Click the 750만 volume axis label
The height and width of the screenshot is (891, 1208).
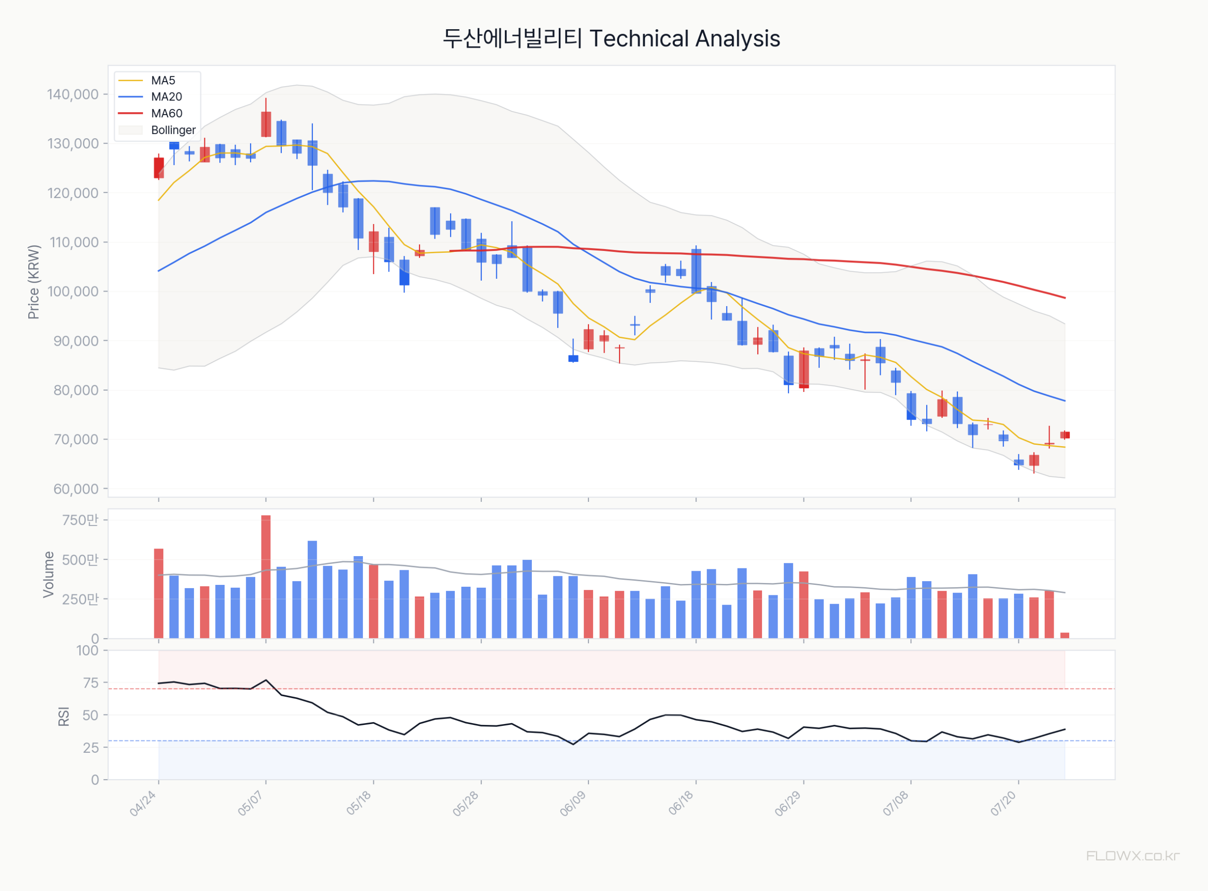[x=80, y=520]
